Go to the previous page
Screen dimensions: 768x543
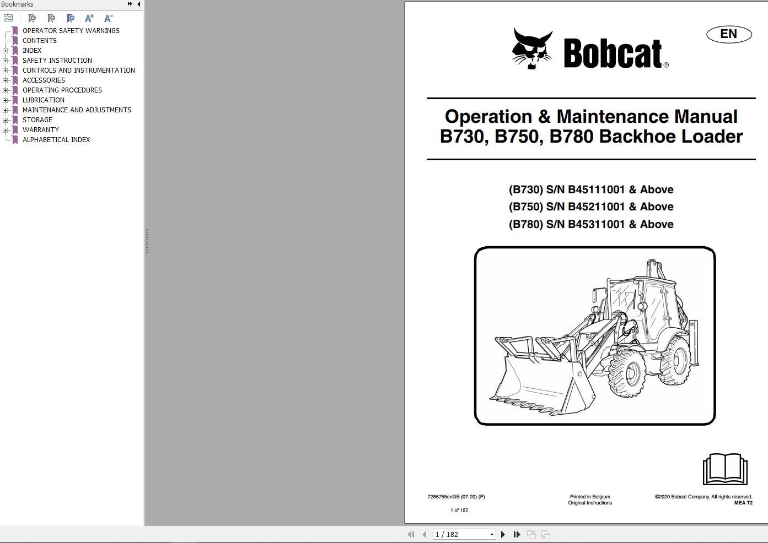point(424,534)
